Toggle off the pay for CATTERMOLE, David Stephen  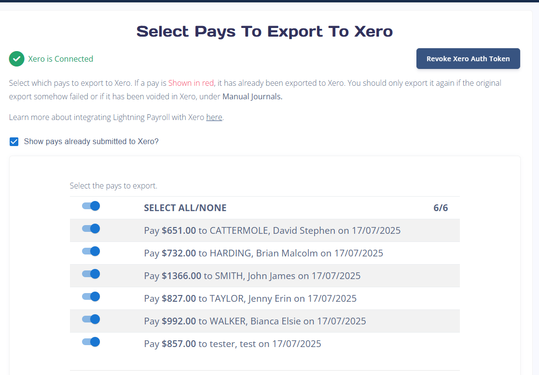coord(90,228)
